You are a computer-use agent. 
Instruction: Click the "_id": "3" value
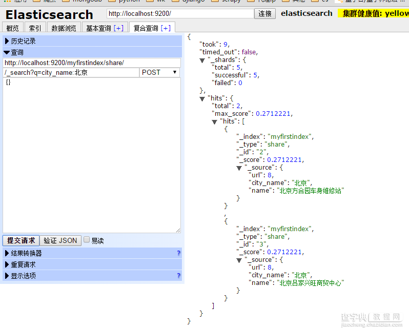click(261, 244)
